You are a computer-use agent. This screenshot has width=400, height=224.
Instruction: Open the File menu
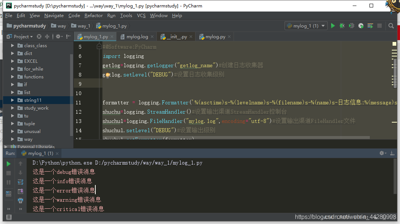tap(9, 16)
